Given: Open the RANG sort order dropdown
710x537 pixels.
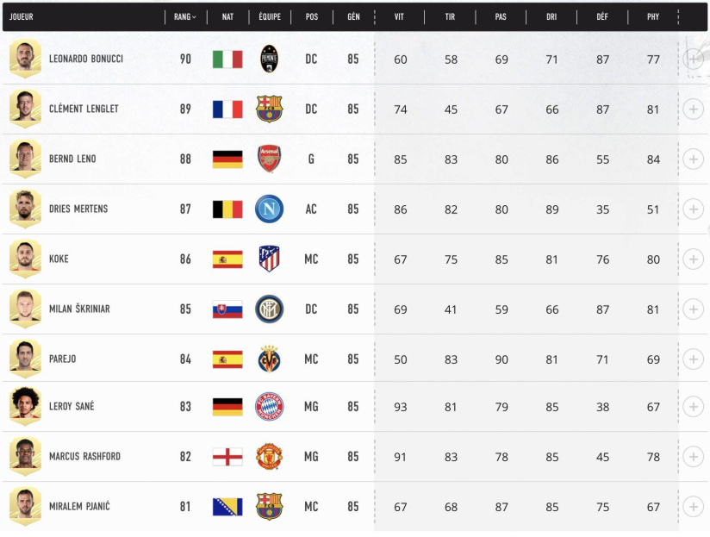Looking at the screenshot, I should pos(187,16).
